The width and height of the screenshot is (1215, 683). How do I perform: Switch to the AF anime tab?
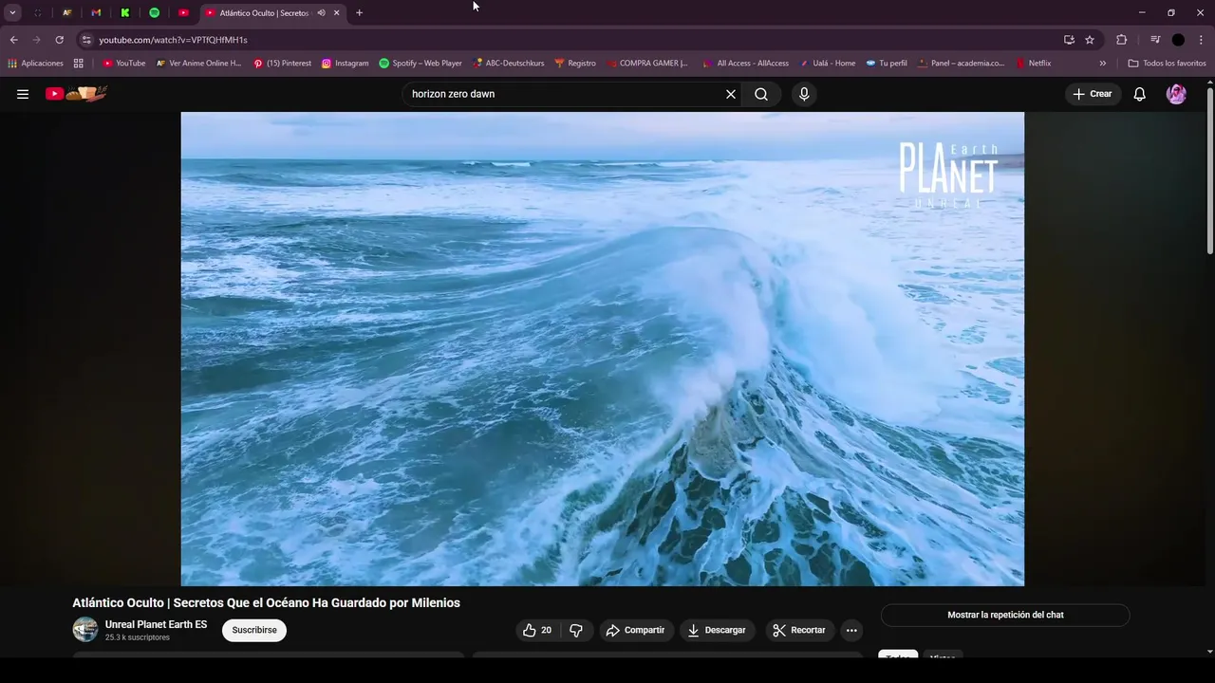66,12
